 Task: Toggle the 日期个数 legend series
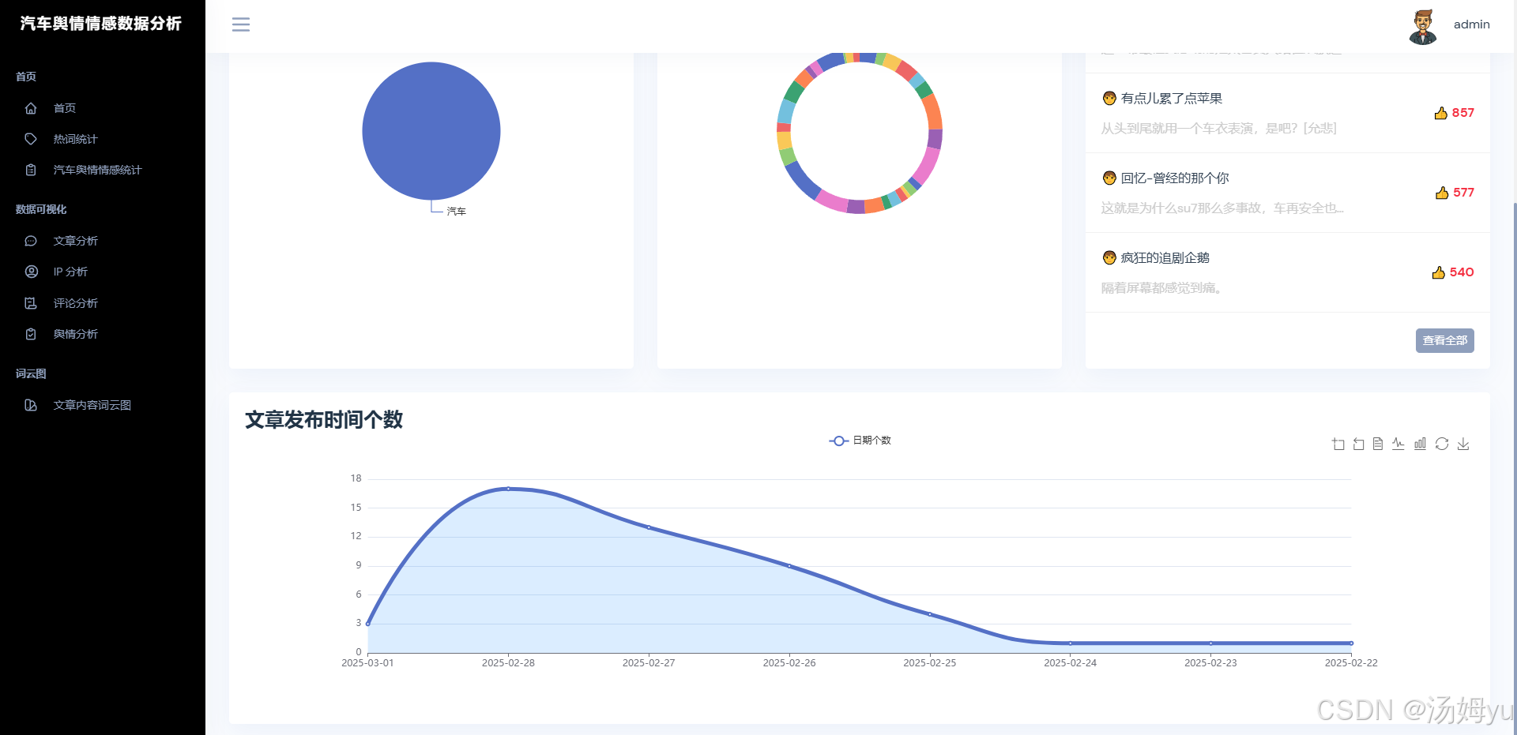tap(860, 441)
